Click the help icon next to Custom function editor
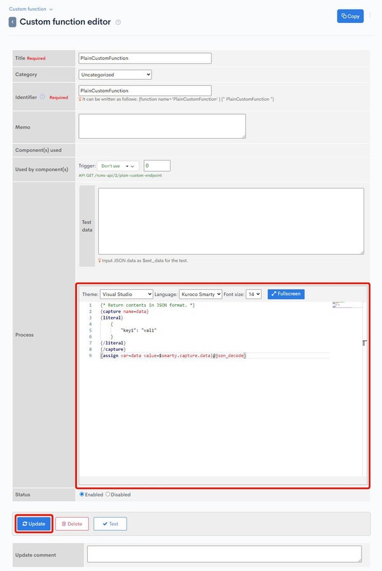 (x=118, y=22)
